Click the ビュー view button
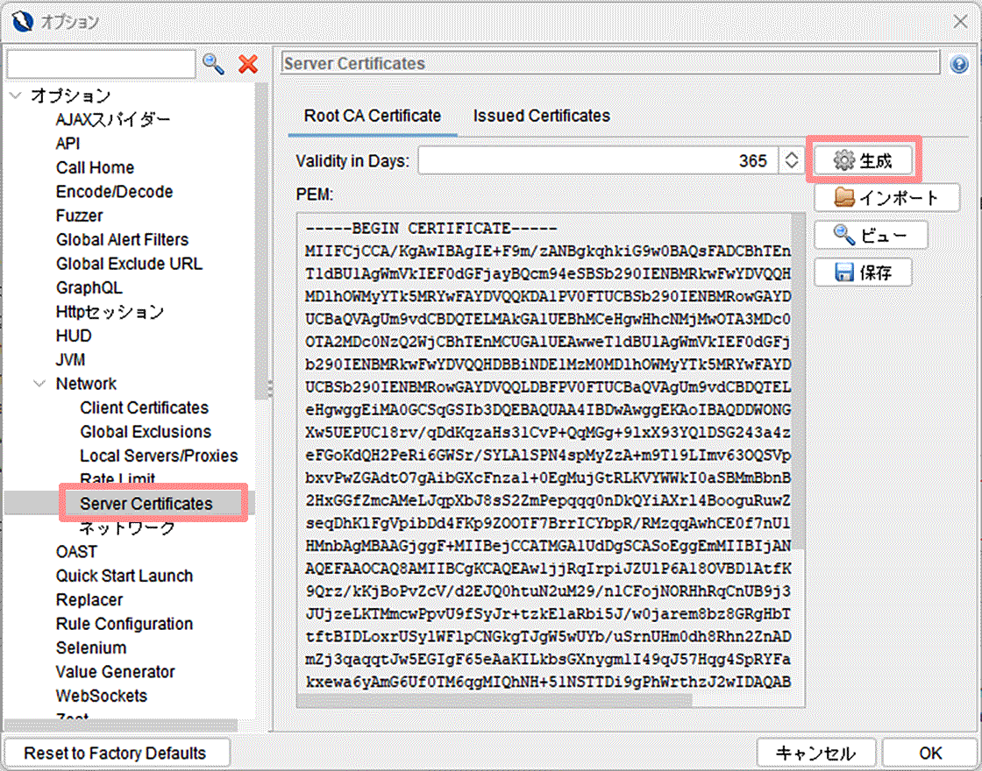Image resolution: width=982 pixels, height=771 pixels. pos(871,236)
